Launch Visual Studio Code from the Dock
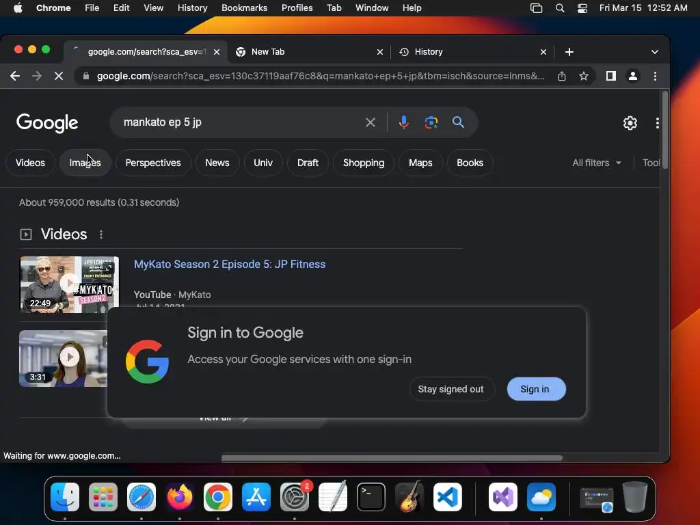Screen dimensions: 700x525 coord(447,497)
